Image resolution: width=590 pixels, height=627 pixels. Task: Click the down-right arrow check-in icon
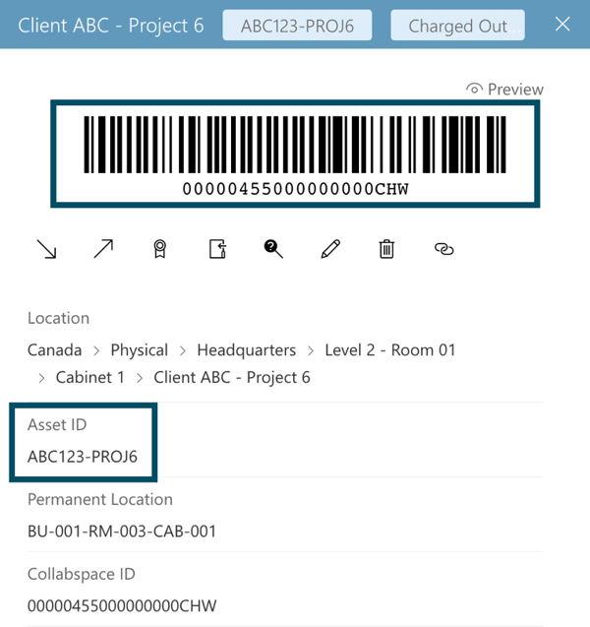tap(46, 249)
